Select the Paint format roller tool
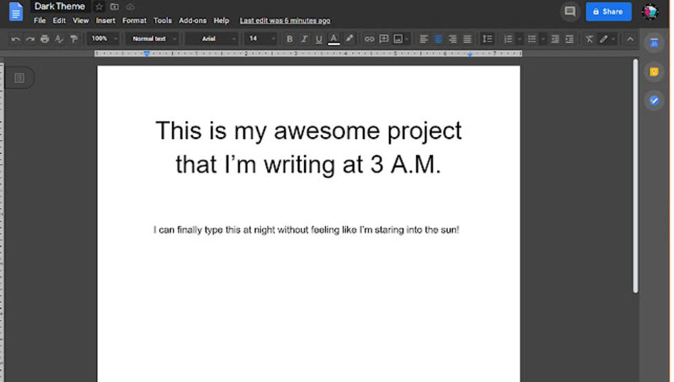674x382 pixels. tap(74, 39)
